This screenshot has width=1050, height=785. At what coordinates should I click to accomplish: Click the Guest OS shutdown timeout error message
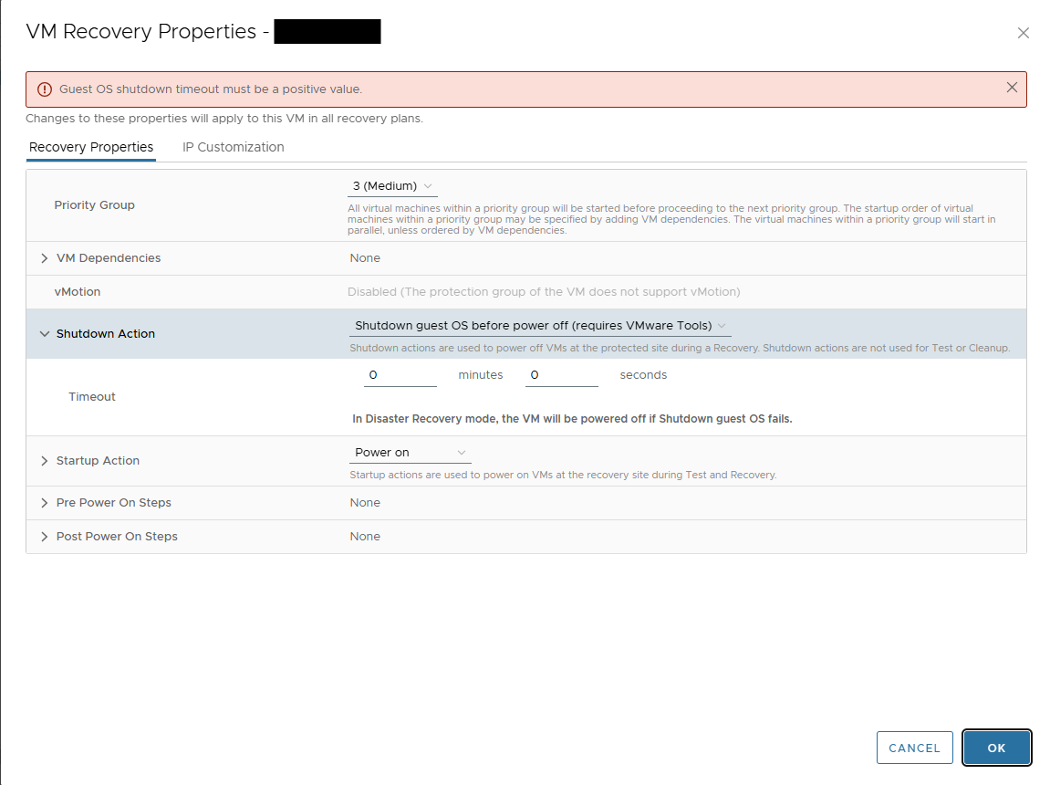pyautogui.click(x=211, y=89)
